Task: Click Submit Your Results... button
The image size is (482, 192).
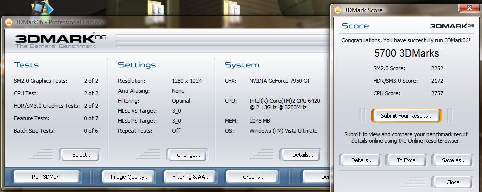Action: click(x=406, y=116)
